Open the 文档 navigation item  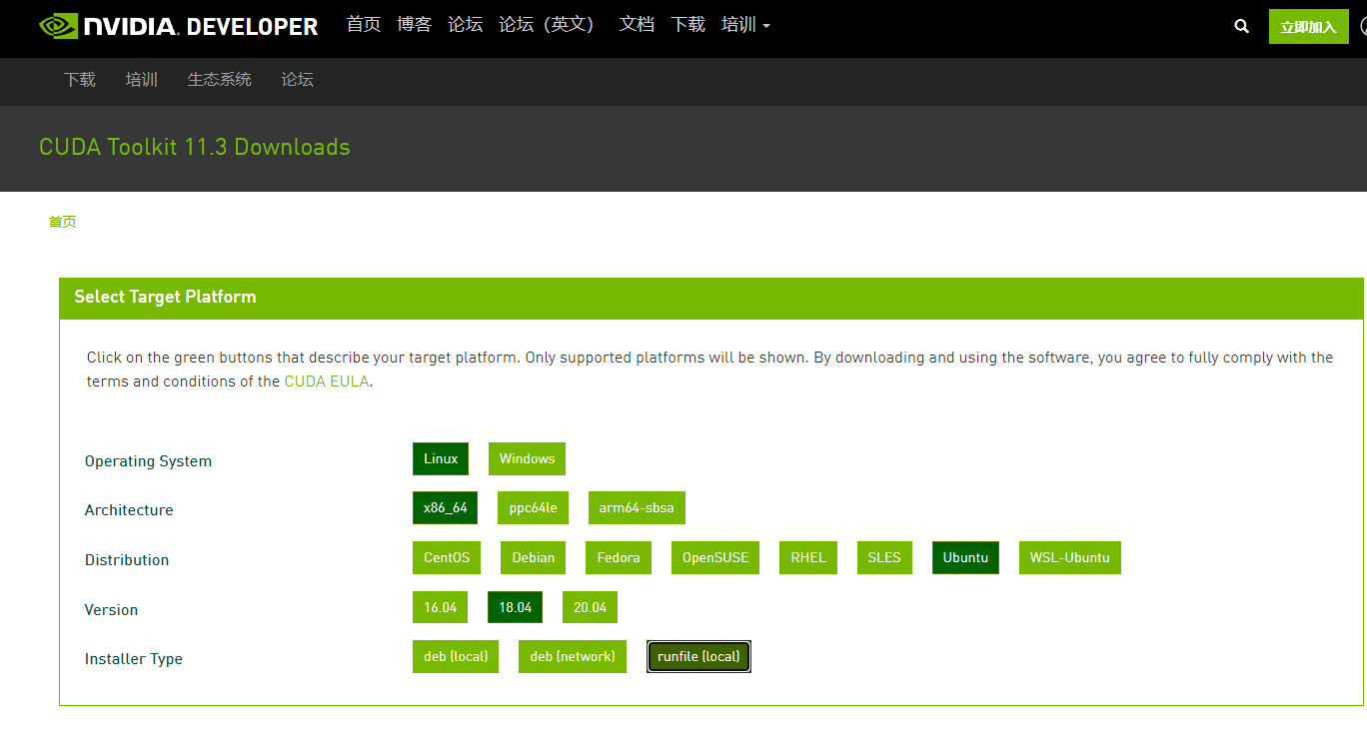[x=637, y=24]
